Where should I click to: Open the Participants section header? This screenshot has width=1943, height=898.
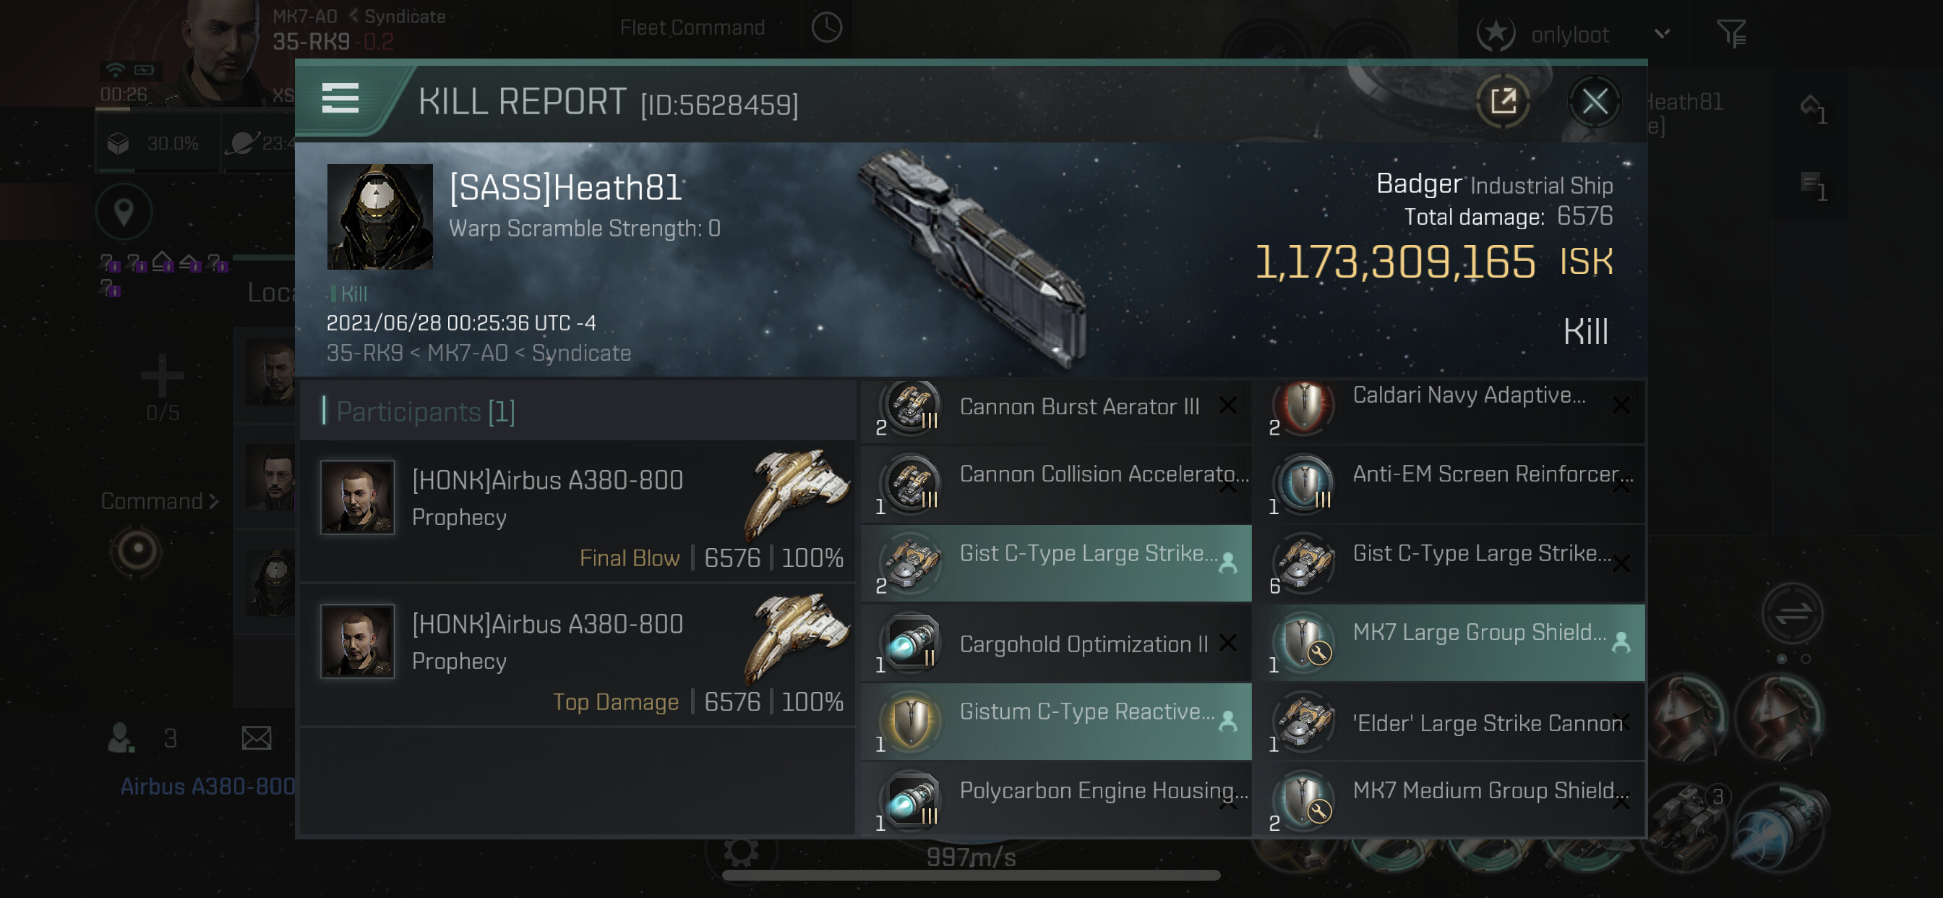click(x=426, y=411)
